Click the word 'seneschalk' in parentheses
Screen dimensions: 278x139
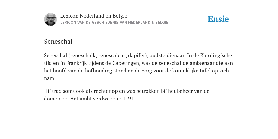[83, 55]
